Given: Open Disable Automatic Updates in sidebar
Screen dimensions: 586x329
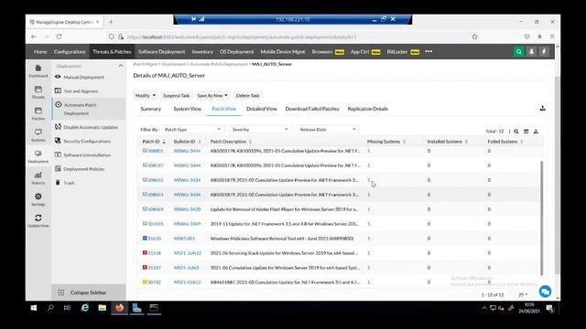Looking at the screenshot, I should coord(91,127).
